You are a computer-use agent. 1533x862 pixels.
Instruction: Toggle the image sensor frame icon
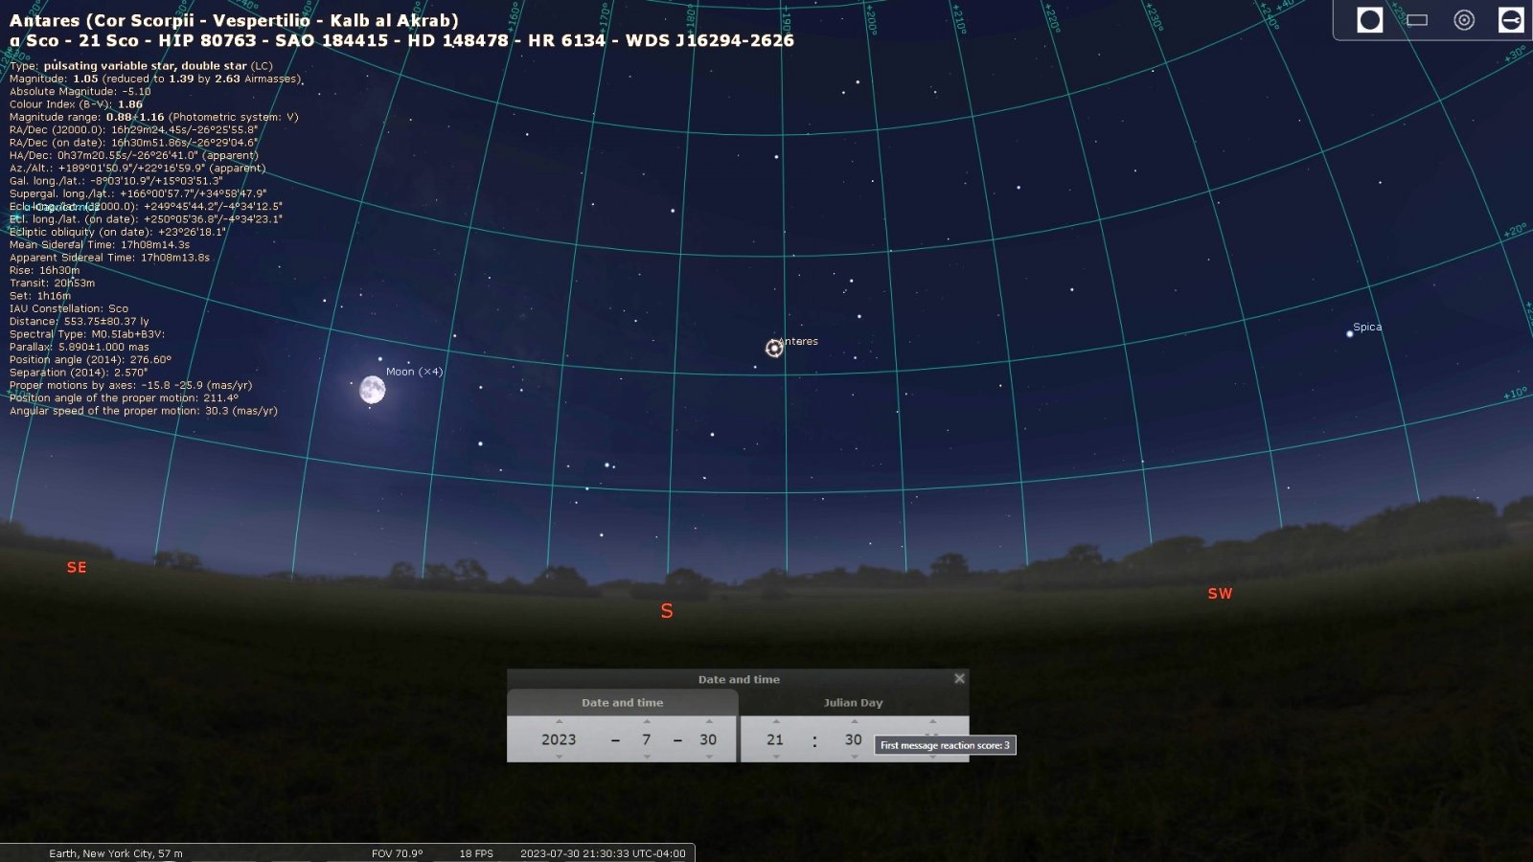coord(1417,20)
